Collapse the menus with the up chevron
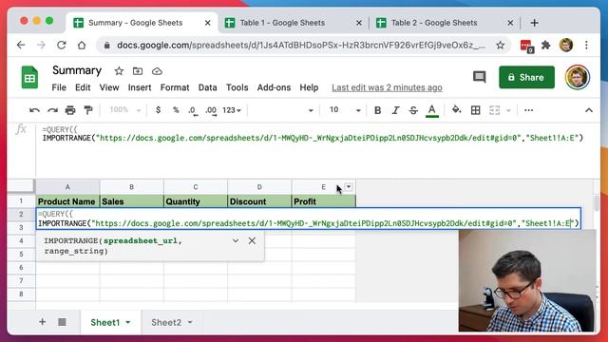 (589, 110)
